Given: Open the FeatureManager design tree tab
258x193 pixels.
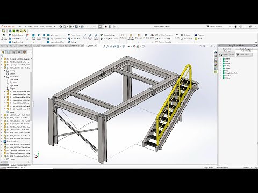Looking at the screenshot, I should (x=3, y=52).
